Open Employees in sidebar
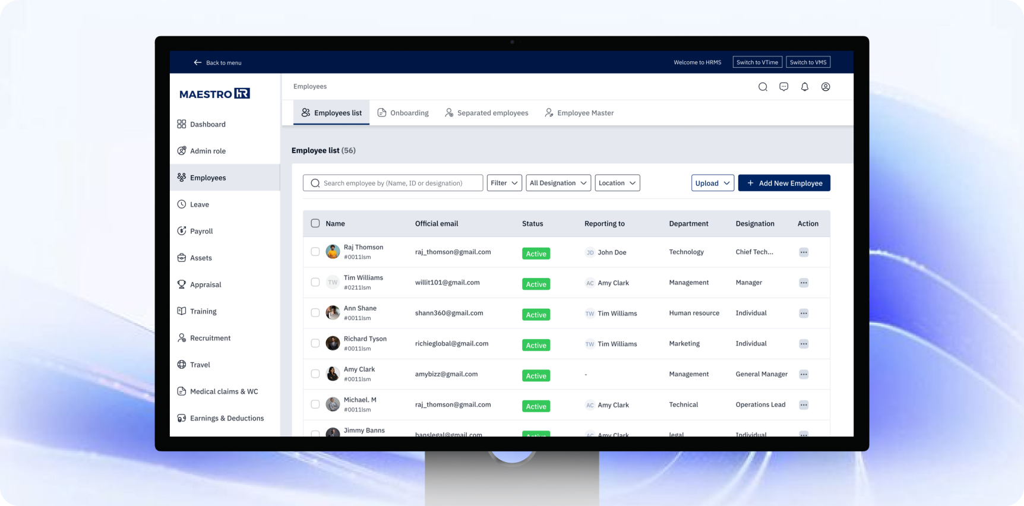Image resolution: width=1024 pixels, height=506 pixels. [225, 178]
